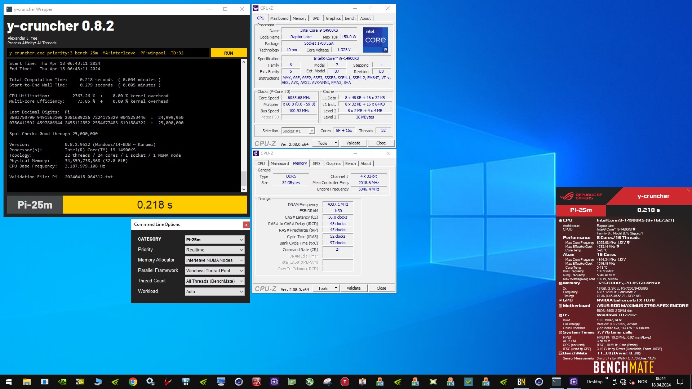Click the y-cruncher Wrapper title bar icon
The image size is (692, 389).
pos(9,9)
